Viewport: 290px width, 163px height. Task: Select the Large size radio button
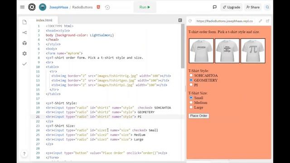click(191, 107)
